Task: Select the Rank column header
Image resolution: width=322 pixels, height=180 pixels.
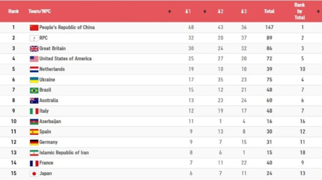Action: (x=13, y=11)
